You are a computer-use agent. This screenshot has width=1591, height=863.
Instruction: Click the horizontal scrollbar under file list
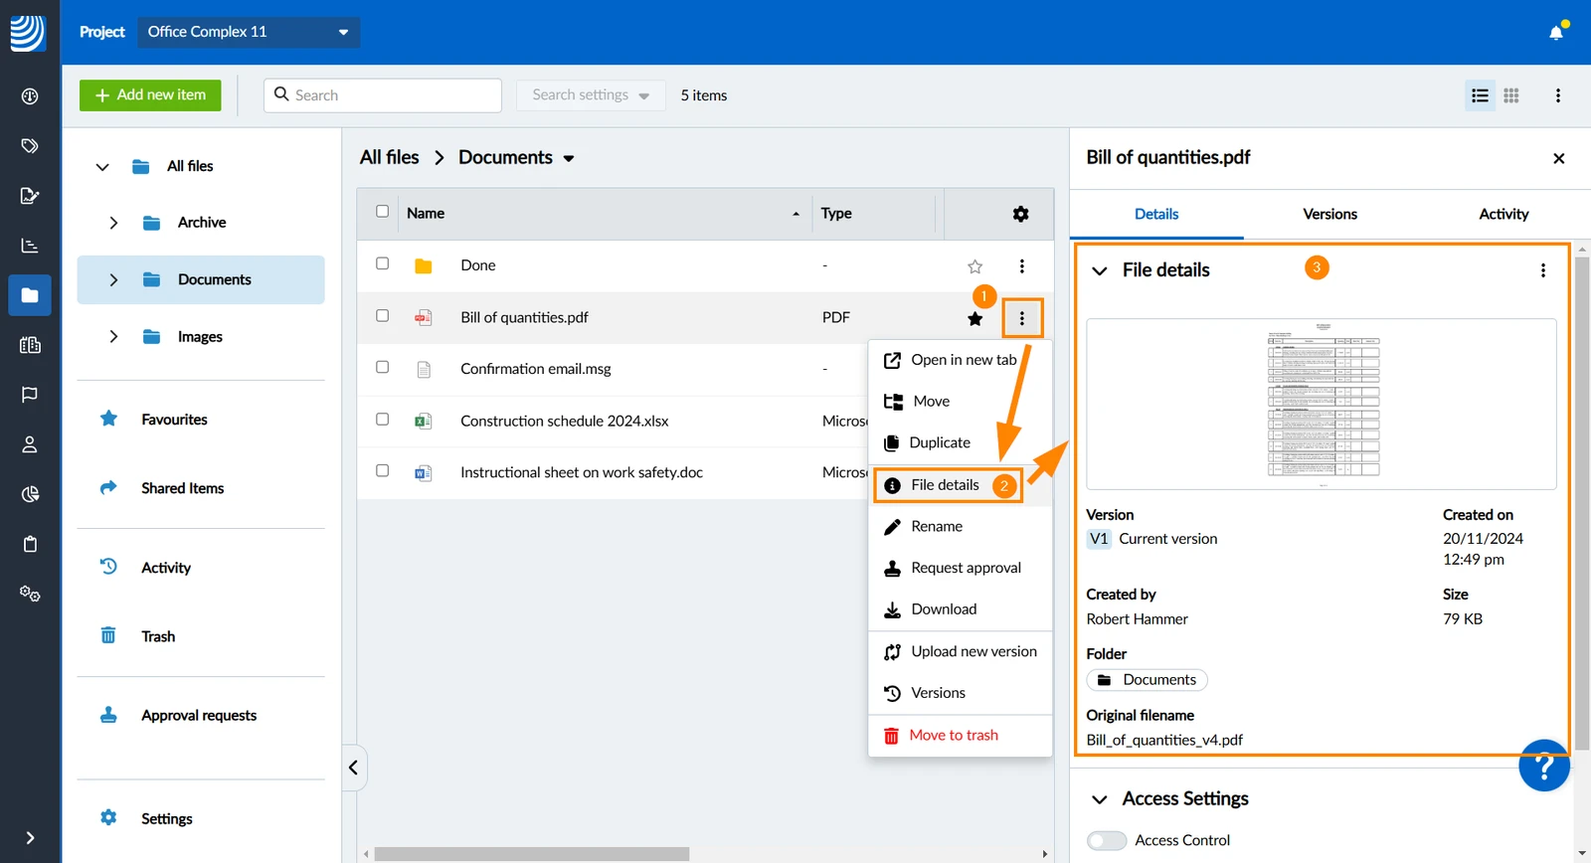coord(531,854)
